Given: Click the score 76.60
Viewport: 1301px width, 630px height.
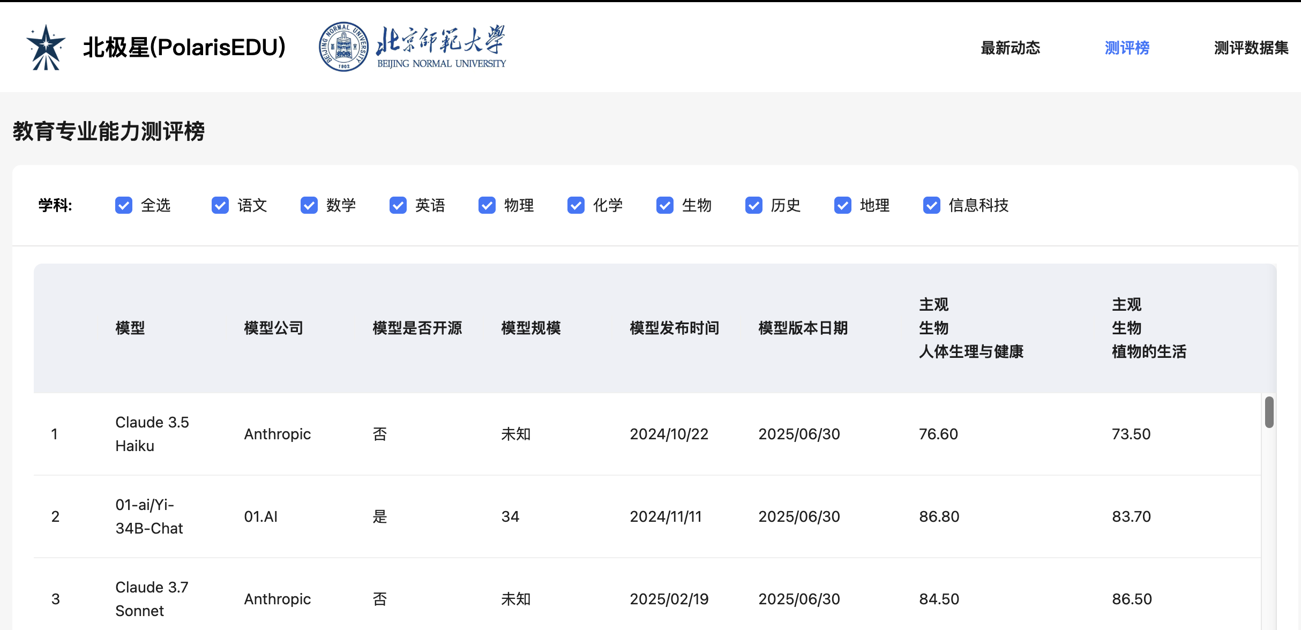Looking at the screenshot, I should coord(939,434).
